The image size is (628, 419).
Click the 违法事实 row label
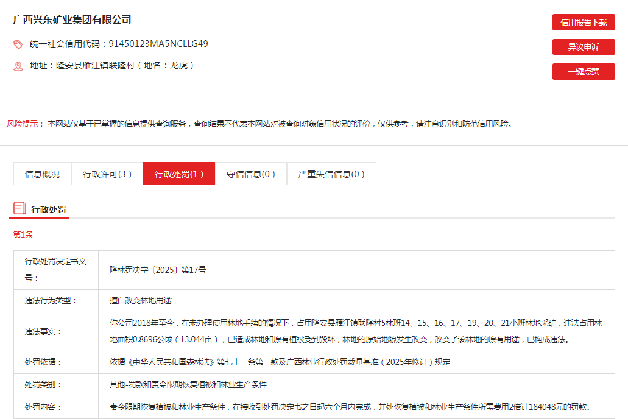pos(42,332)
